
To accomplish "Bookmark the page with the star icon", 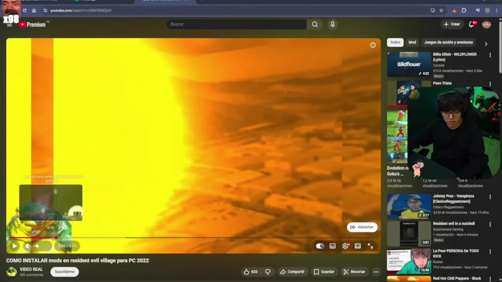I will tap(441, 11).
